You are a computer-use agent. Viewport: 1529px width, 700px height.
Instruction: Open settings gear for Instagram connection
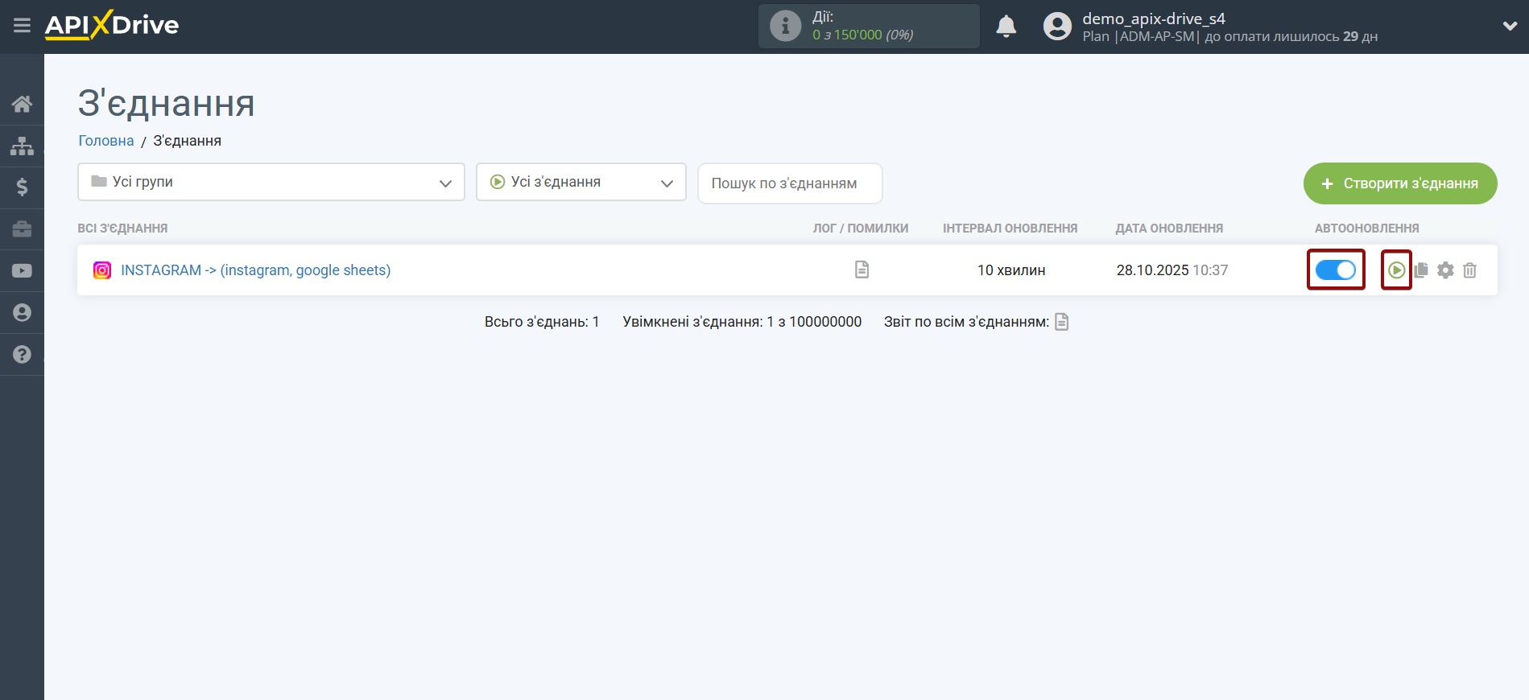coord(1445,270)
